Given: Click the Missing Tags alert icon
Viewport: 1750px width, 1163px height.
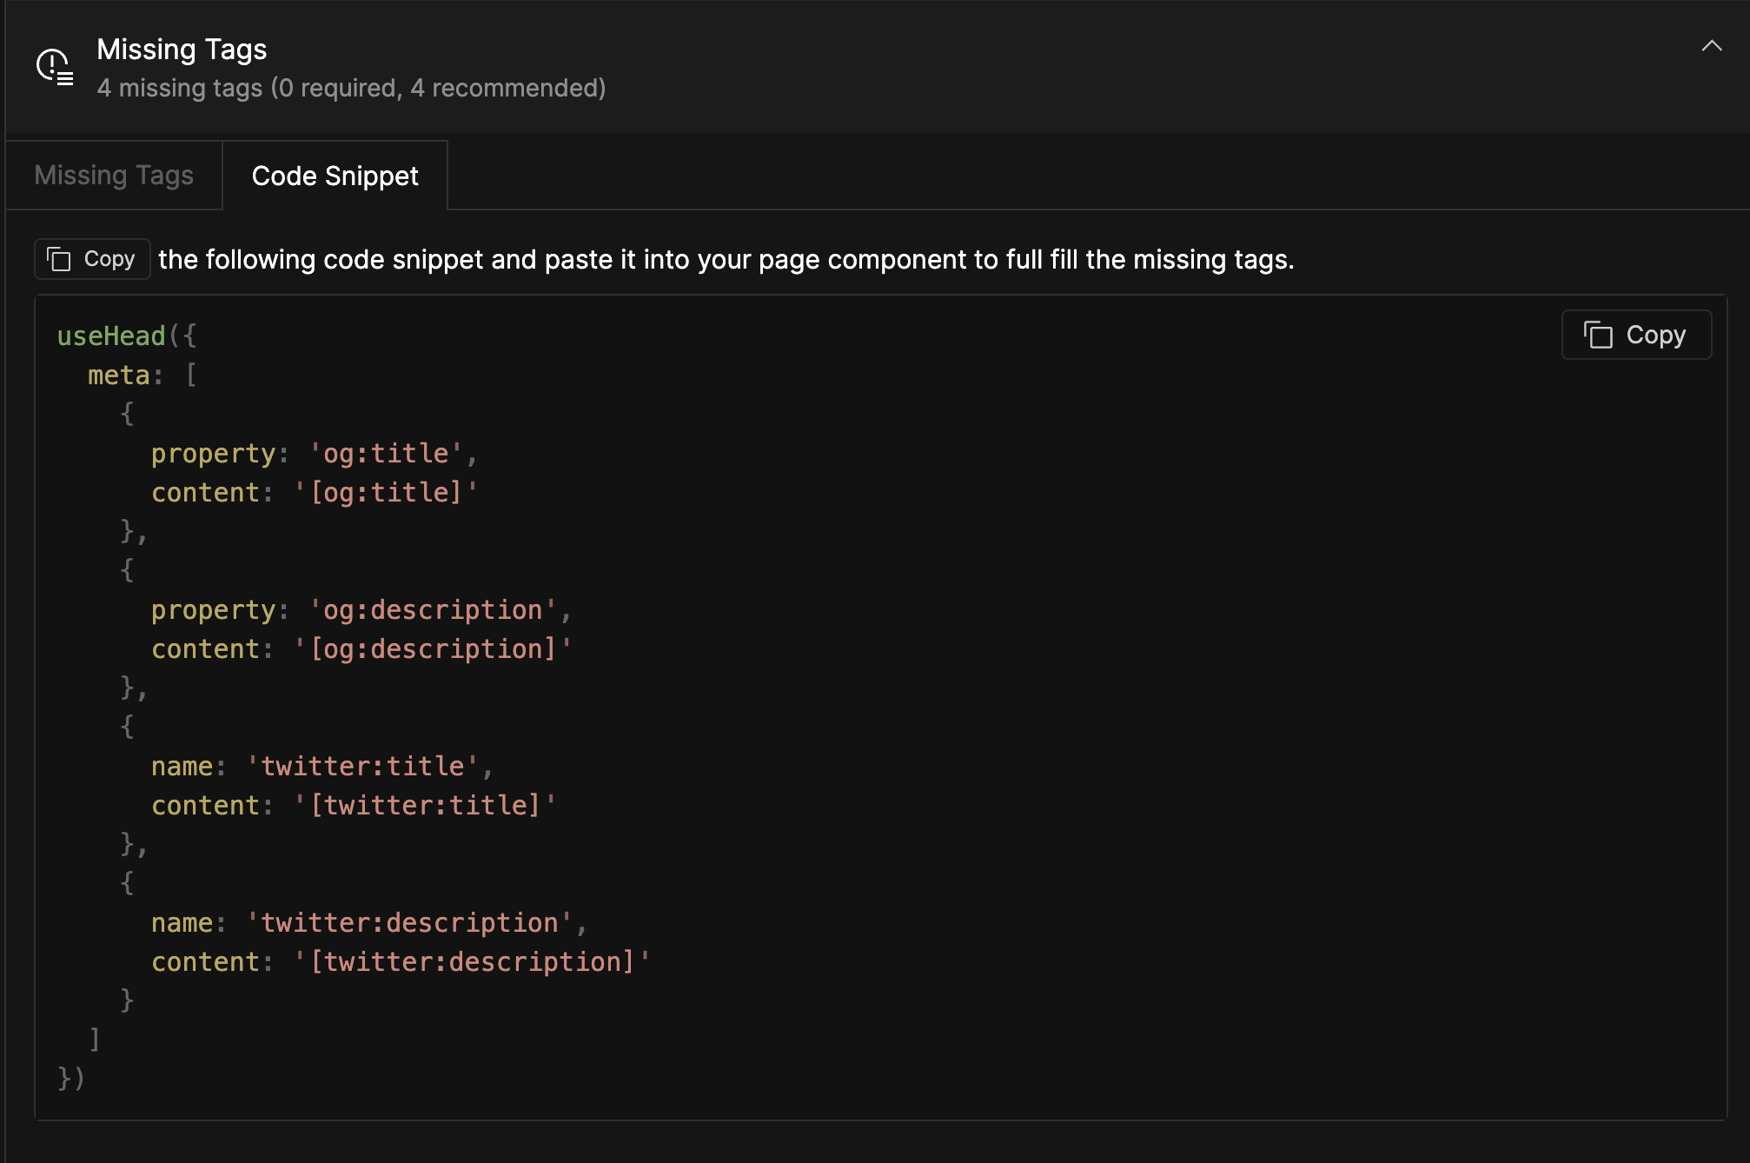Looking at the screenshot, I should click(53, 68).
